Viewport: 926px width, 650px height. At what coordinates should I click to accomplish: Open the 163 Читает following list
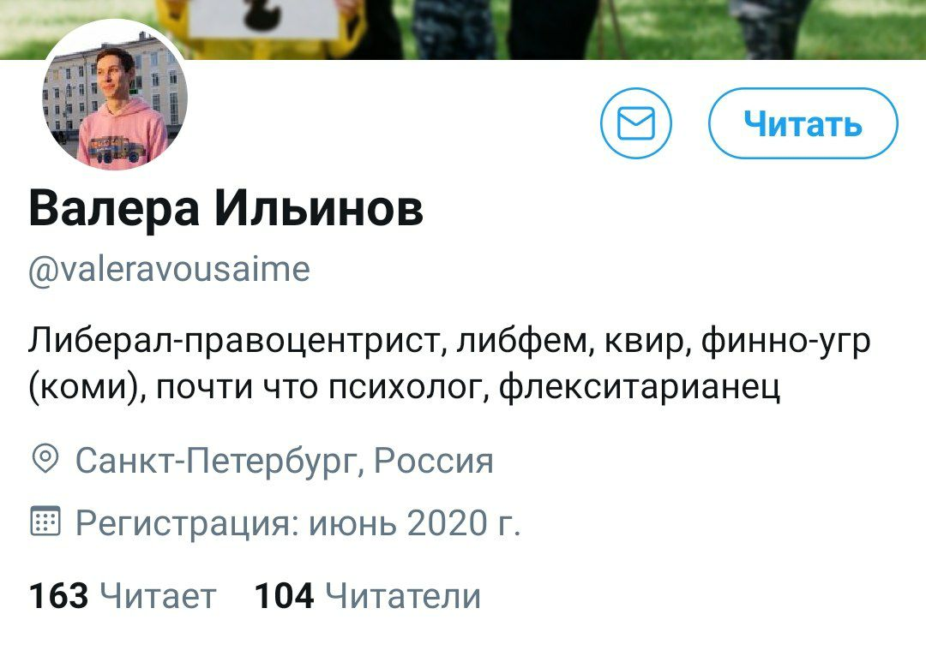point(123,595)
